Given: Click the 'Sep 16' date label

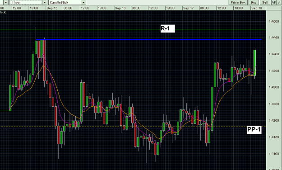Looking at the screenshot, I should (120, 8).
